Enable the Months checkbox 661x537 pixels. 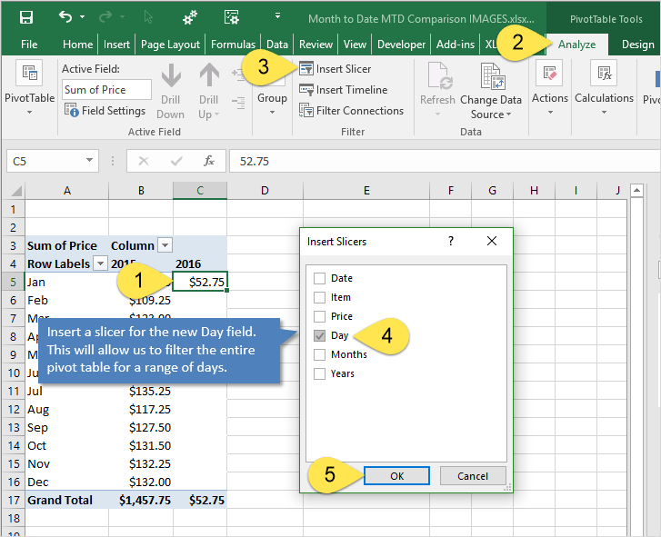point(319,354)
